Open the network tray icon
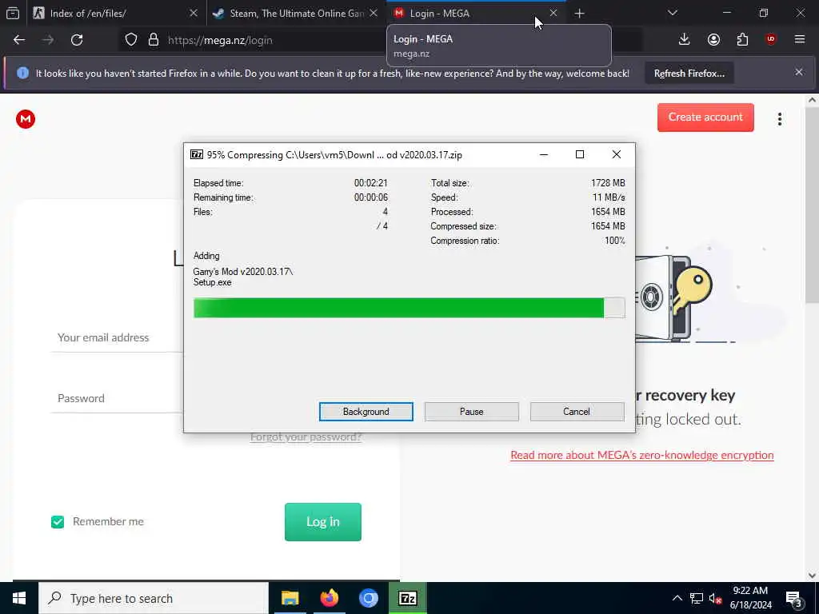Image resolution: width=819 pixels, height=614 pixels. coord(697,598)
